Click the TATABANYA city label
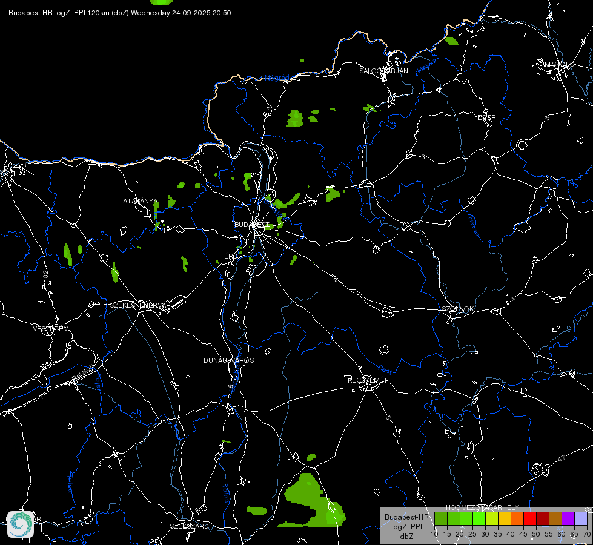This screenshot has height=545, width=593. coord(139,201)
